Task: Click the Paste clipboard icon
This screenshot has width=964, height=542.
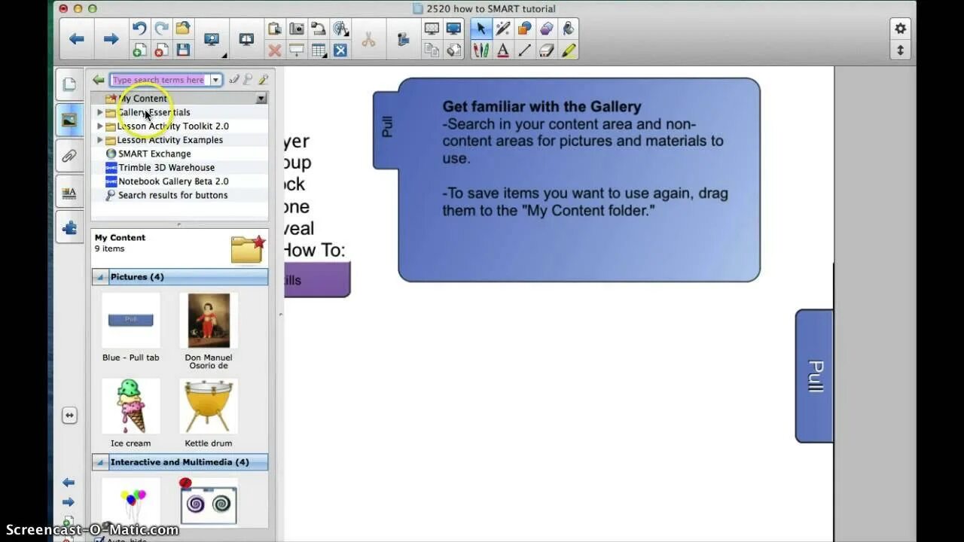Action: click(275, 29)
